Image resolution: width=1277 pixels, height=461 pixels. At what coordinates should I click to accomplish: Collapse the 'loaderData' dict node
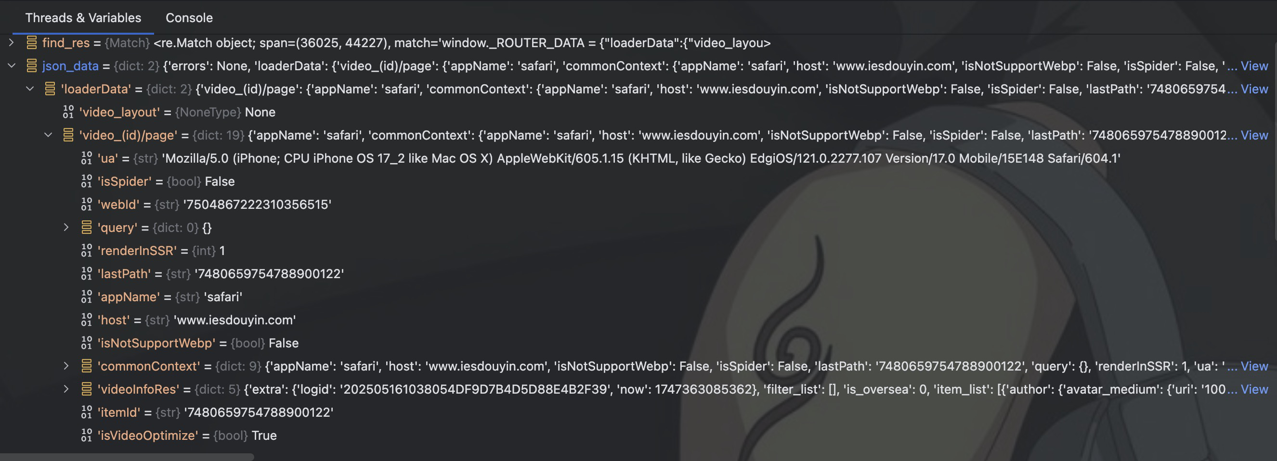pos(30,89)
